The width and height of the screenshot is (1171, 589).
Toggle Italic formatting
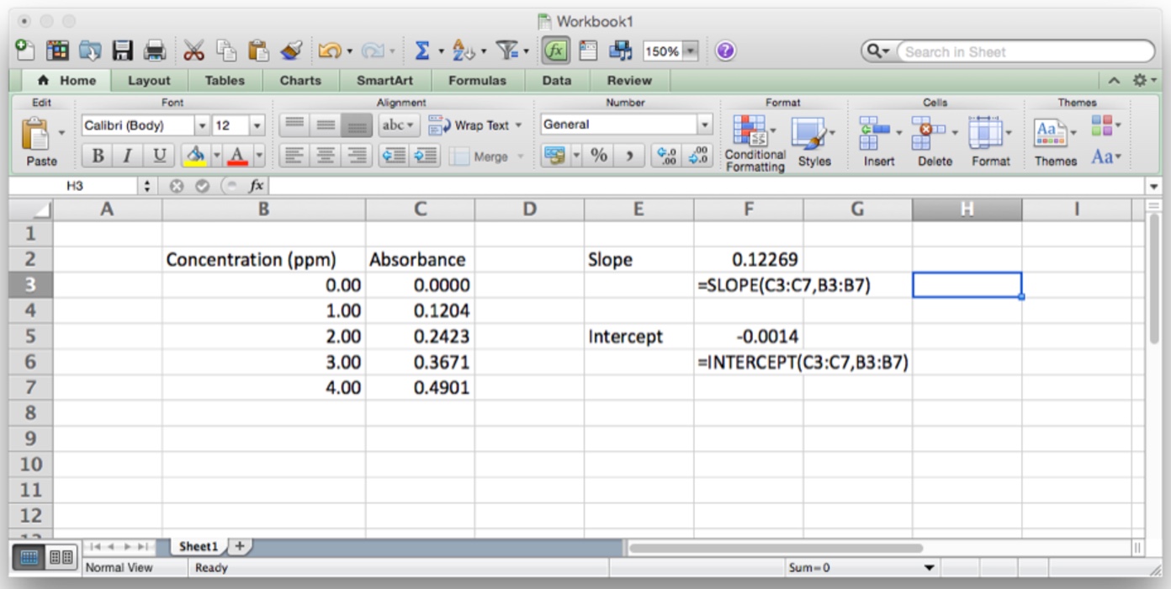(x=127, y=156)
